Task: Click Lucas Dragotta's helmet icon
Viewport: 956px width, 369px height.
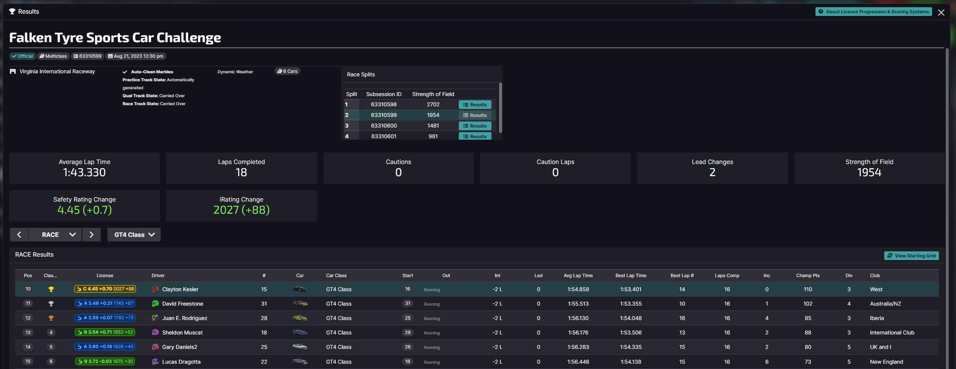Action: 155,362
